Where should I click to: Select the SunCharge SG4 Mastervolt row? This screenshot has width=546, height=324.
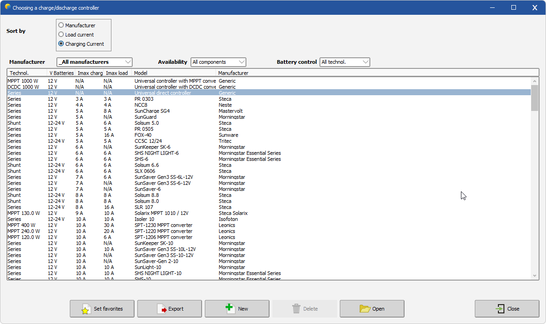pos(269,111)
